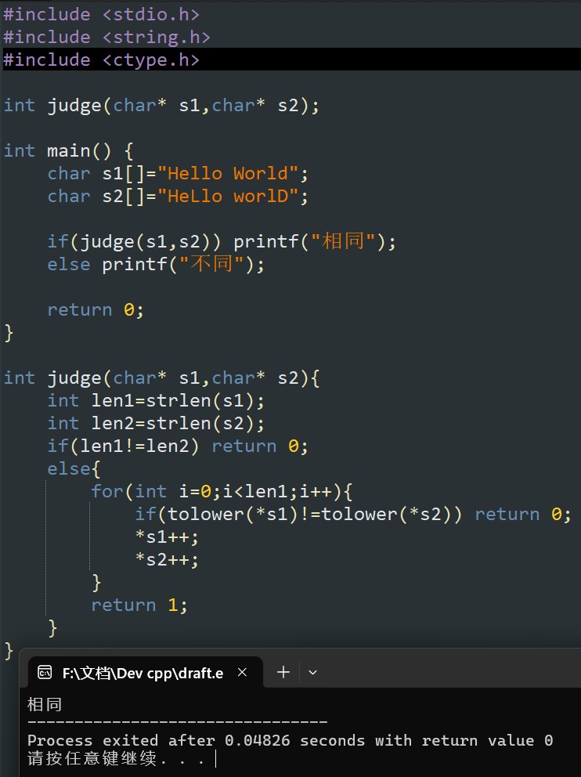The image size is (581, 777).
Task: Select the F:\文档\Dev cpp\draft.e terminal tab
Action: point(145,673)
